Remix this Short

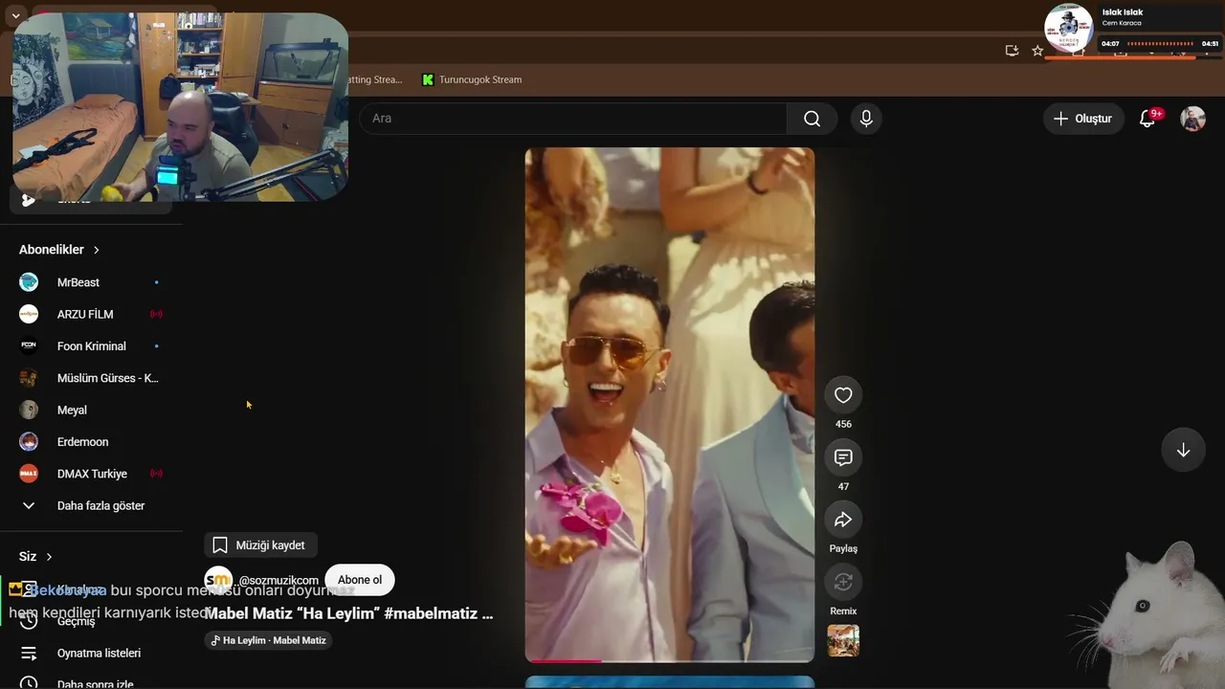coord(843,582)
